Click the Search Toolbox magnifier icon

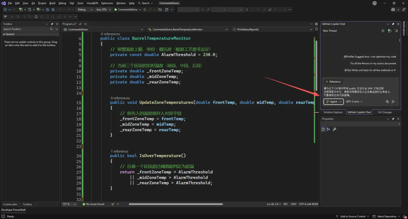coord(51,29)
